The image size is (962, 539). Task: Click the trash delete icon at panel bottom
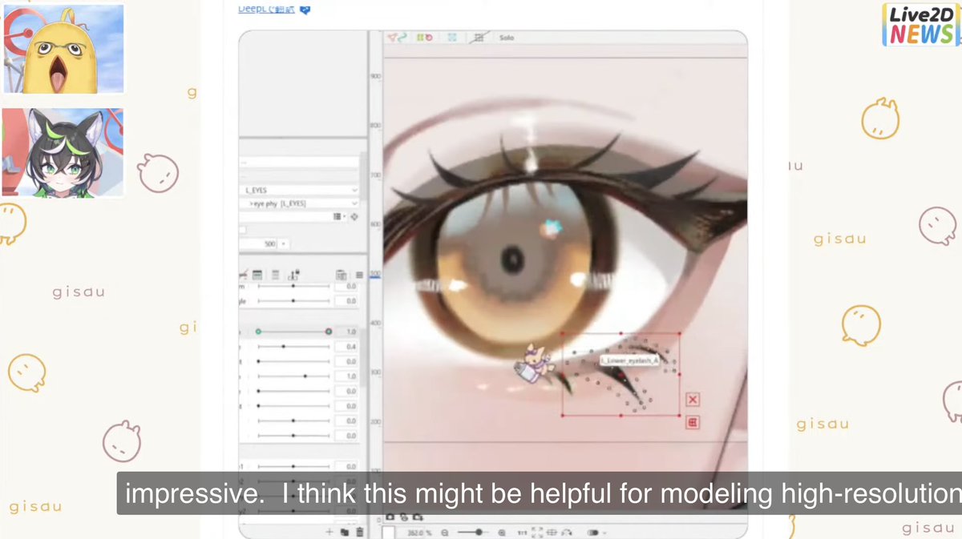(359, 532)
